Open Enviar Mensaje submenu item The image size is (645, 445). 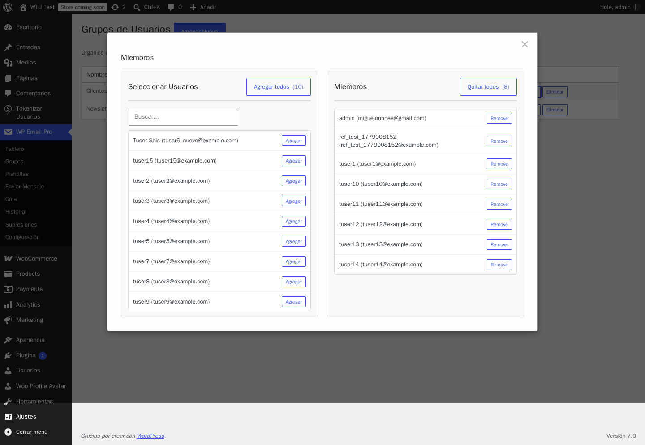[25, 187]
